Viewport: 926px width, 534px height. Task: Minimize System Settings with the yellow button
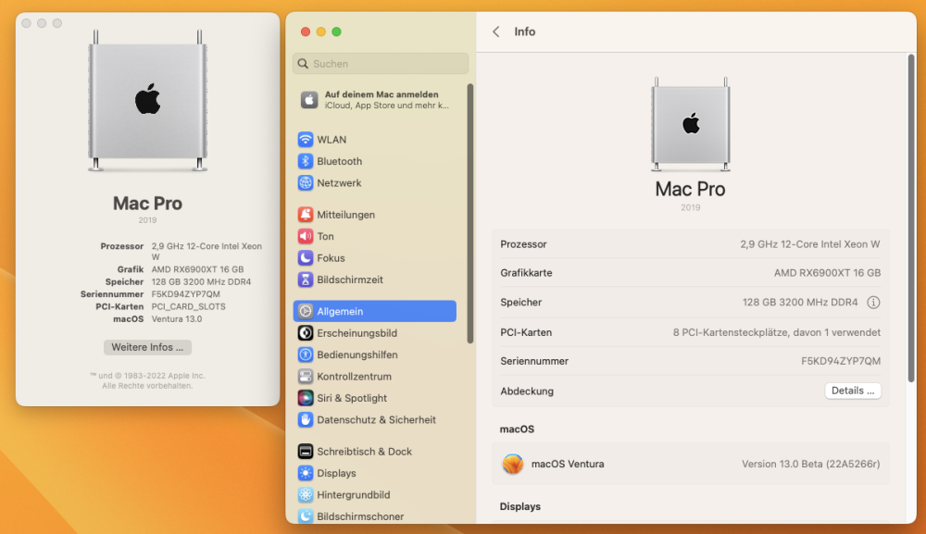point(320,31)
